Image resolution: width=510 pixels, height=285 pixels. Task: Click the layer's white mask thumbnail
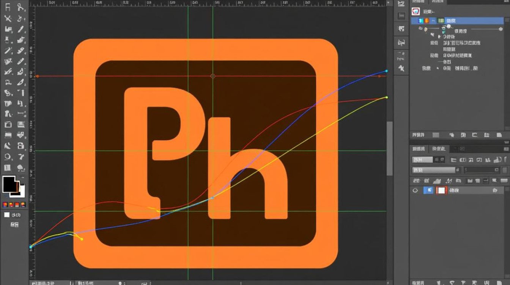click(x=441, y=190)
